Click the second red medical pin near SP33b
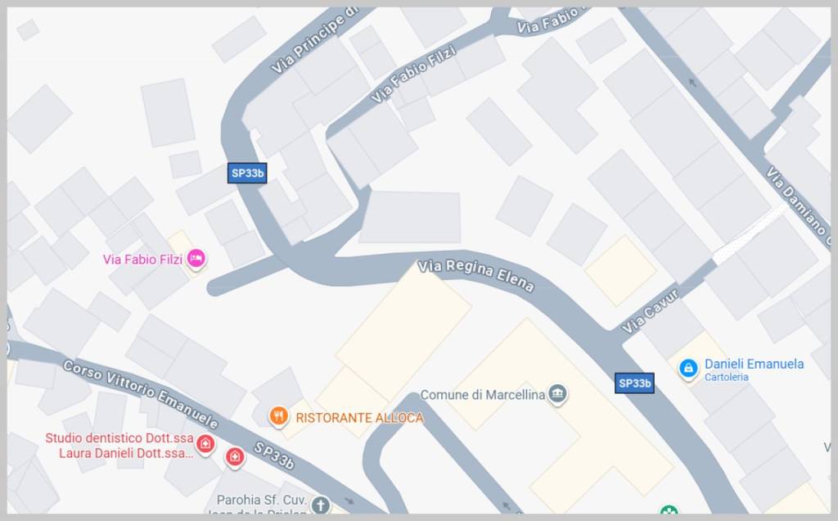The width and height of the screenshot is (838, 521). click(235, 457)
